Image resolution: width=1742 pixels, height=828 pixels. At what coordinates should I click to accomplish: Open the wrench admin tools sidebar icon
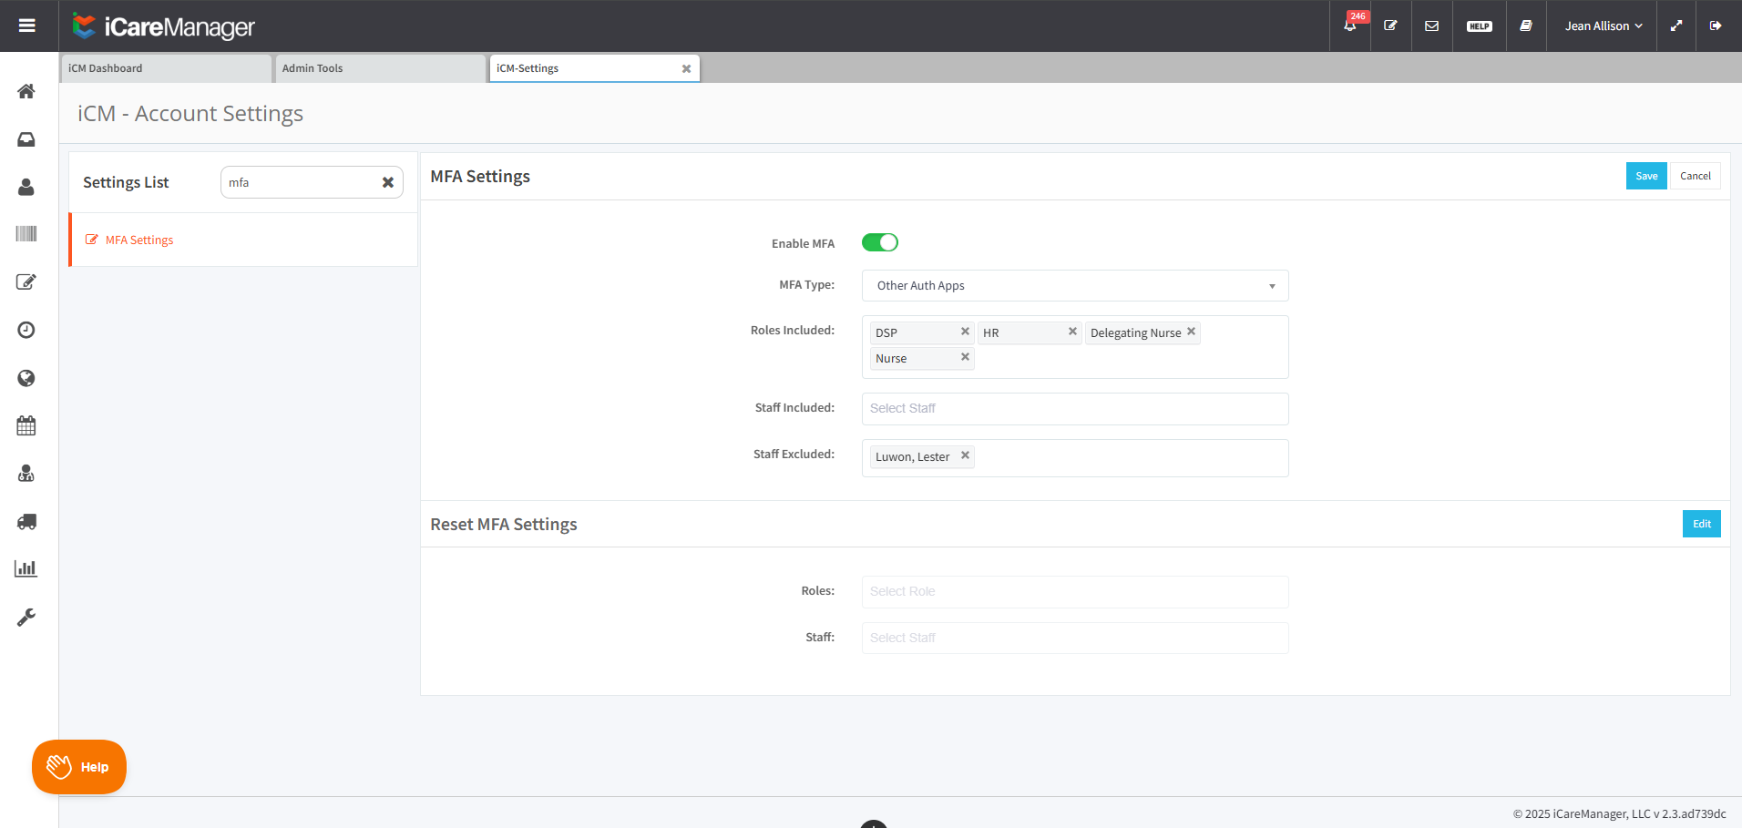click(x=26, y=618)
